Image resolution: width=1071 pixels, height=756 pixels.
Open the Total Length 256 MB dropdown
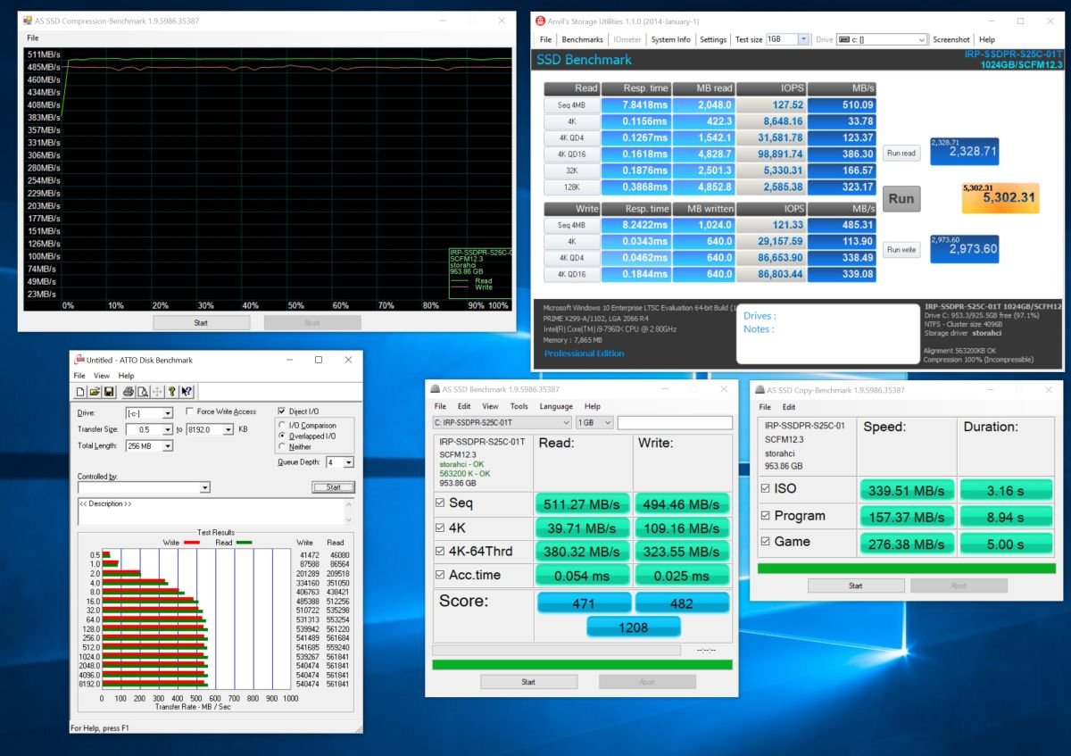coord(168,445)
